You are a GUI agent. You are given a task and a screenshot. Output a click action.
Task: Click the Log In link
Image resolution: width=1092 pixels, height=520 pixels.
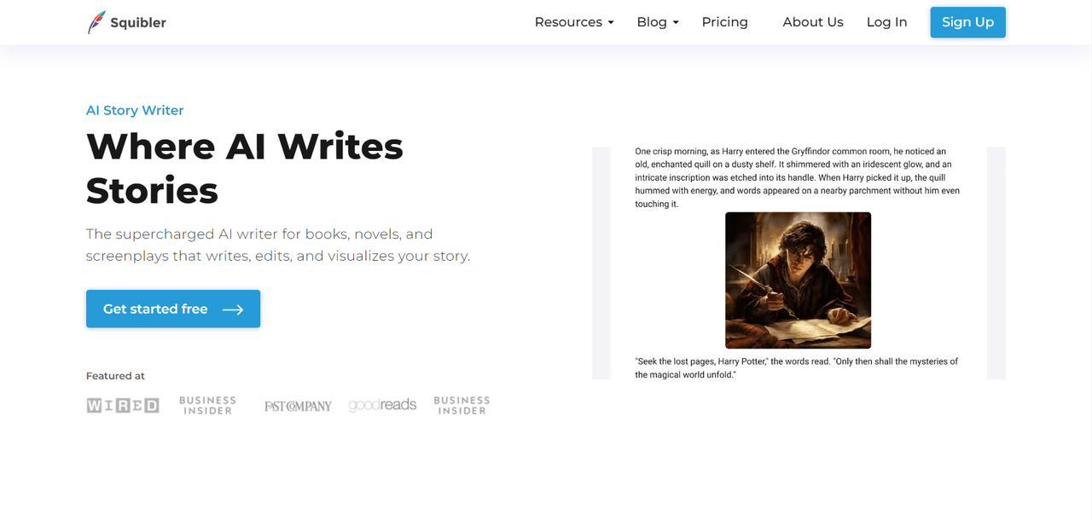886,22
